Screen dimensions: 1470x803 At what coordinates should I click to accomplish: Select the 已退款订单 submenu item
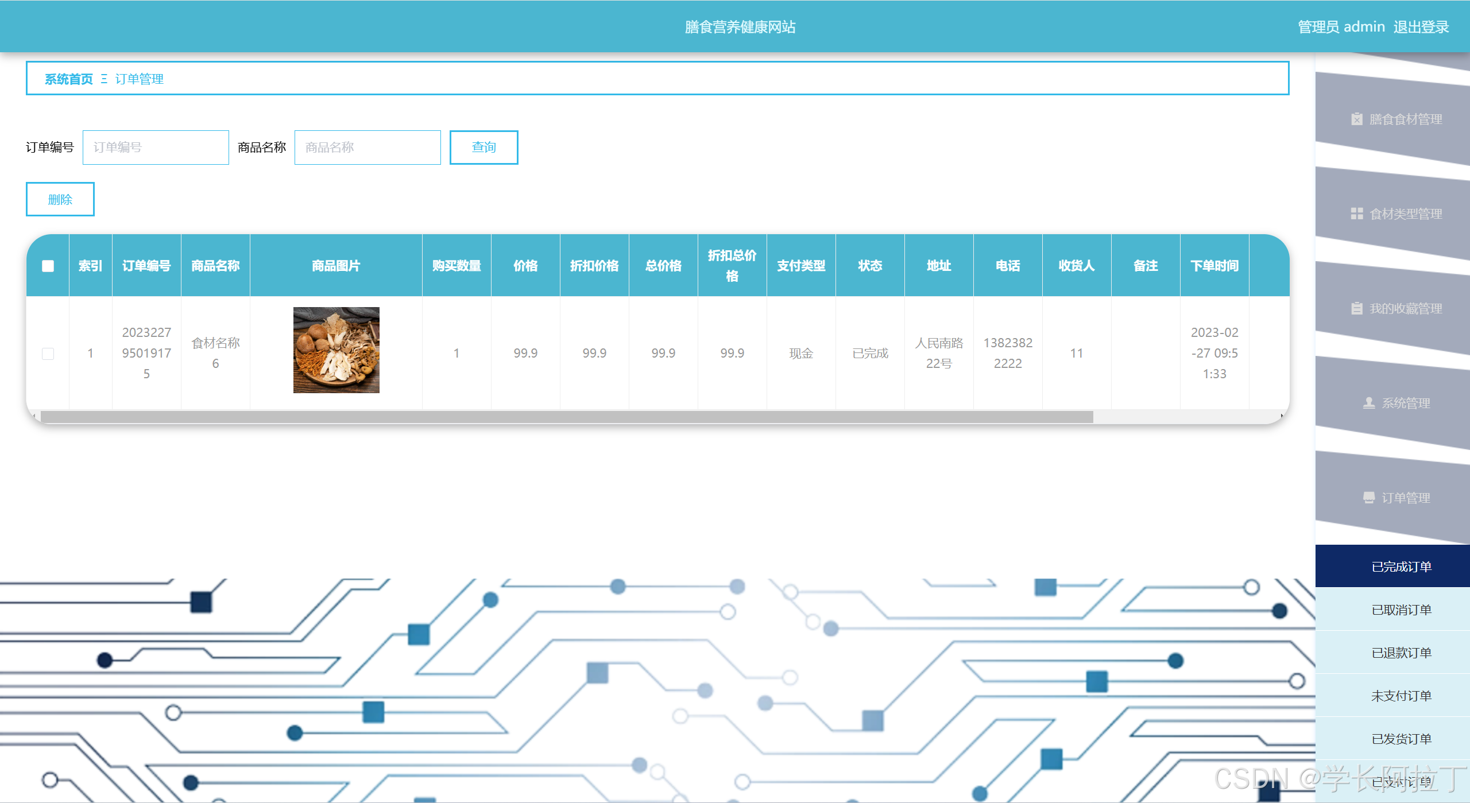click(x=1401, y=653)
